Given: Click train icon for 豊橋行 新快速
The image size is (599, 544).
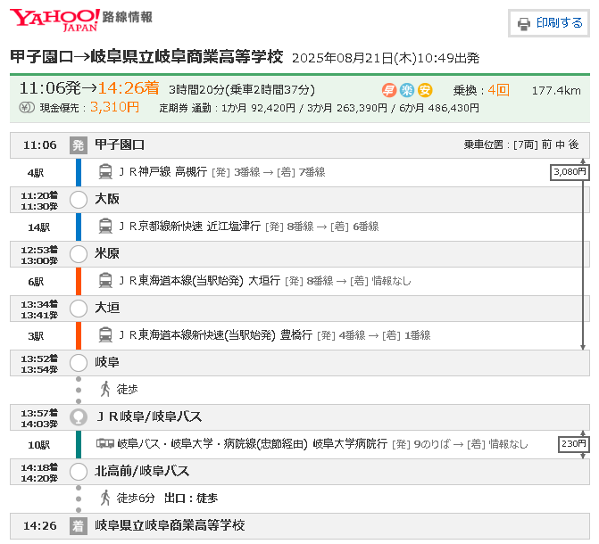Looking at the screenshot, I should point(105,335).
